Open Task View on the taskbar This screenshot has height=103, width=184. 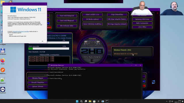(x=86, y=101)
